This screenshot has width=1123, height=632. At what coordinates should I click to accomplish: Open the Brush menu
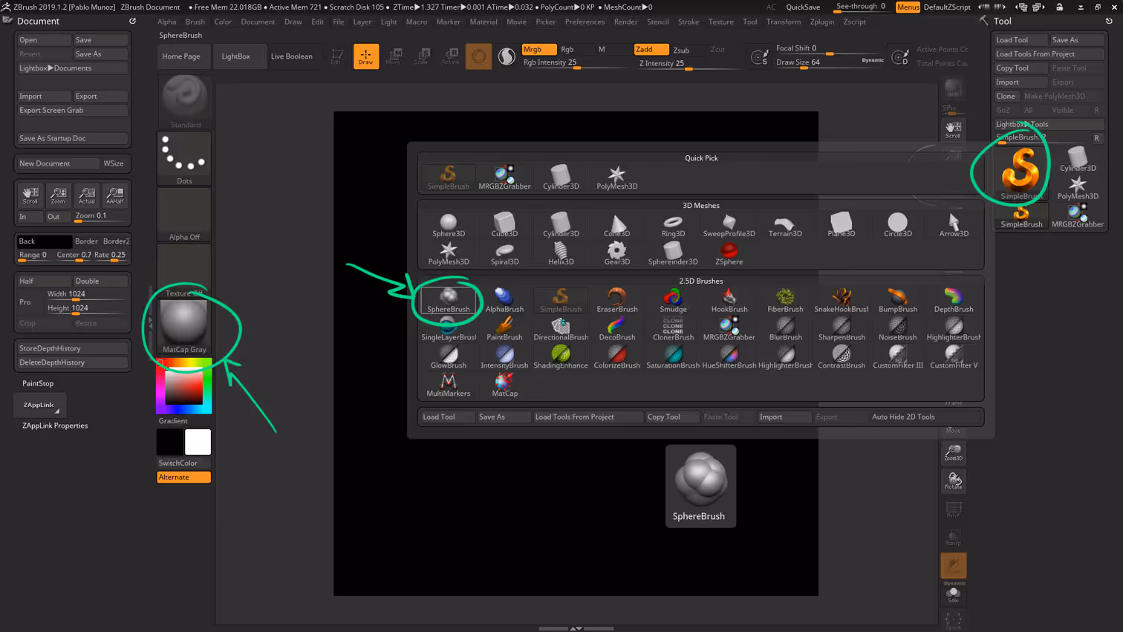[x=195, y=22]
